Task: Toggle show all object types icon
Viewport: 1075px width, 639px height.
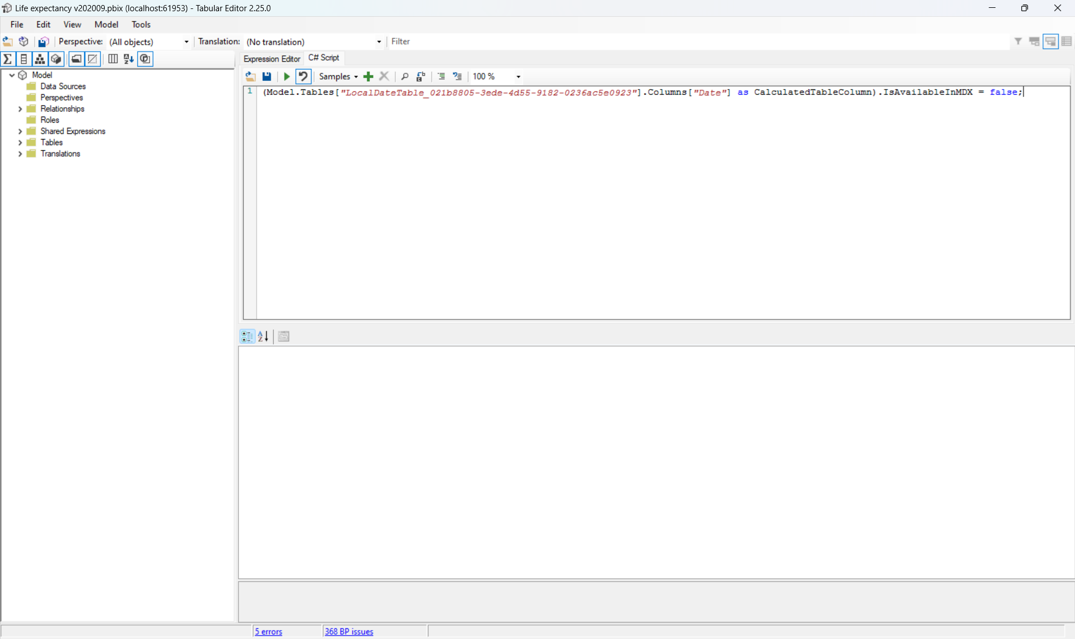Action: click(x=145, y=59)
